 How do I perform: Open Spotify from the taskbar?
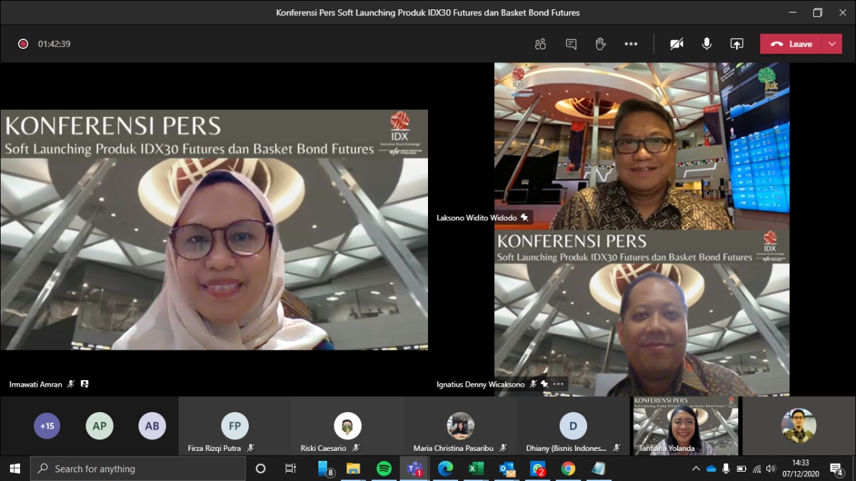pyautogui.click(x=384, y=469)
